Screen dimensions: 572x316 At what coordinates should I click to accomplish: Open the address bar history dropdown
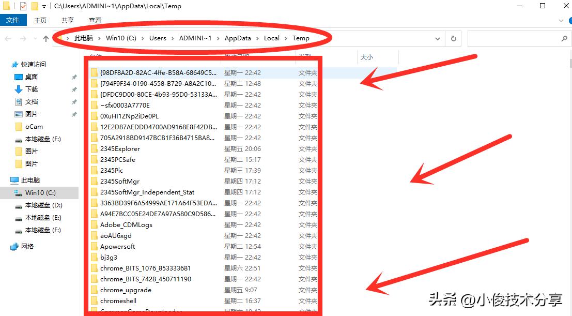pyautogui.click(x=437, y=38)
